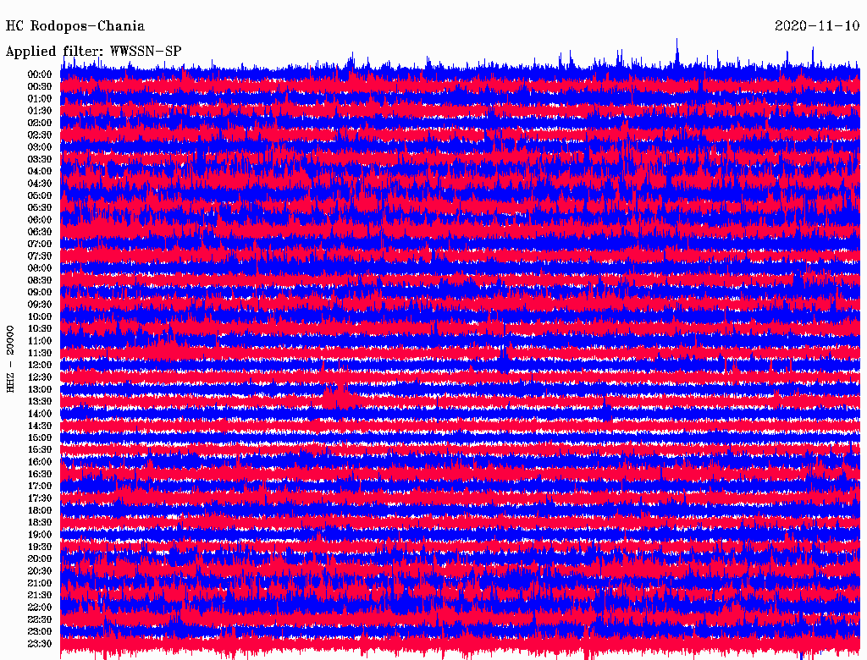Click the HC Rodopos-Chania station title
Viewport: 867px width, 660px height.
click(x=75, y=26)
